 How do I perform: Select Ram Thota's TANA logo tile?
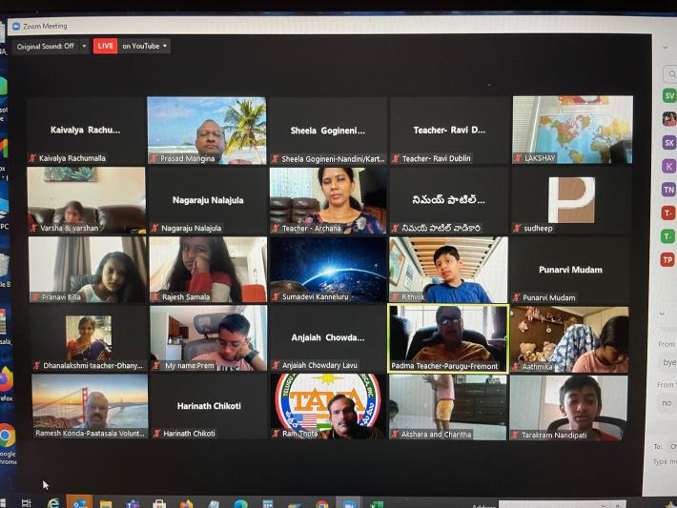coord(328,407)
